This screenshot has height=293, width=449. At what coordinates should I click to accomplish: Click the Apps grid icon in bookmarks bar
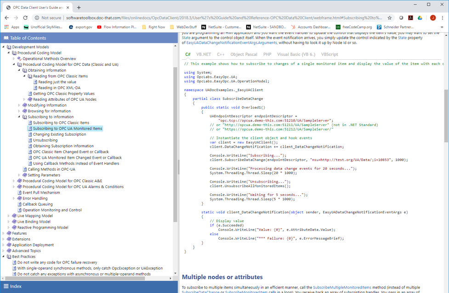click(x=6, y=27)
